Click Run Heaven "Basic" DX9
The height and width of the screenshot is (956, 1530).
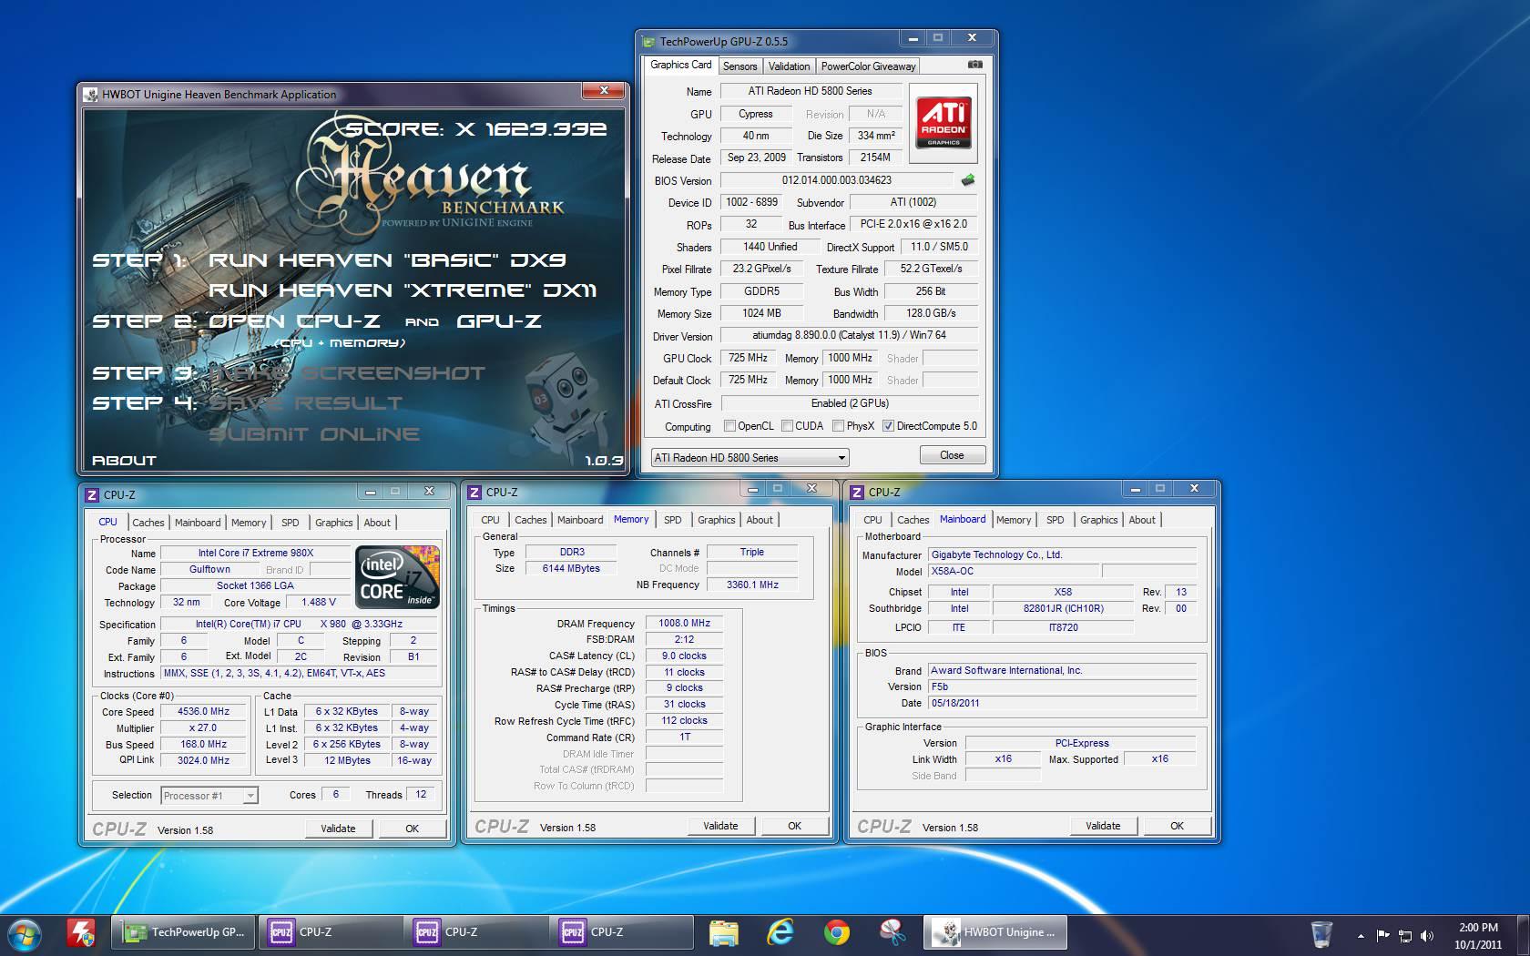[387, 260]
